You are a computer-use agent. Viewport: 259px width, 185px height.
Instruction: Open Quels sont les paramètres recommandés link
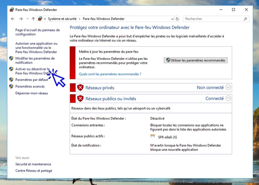pyautogui.click(x=110, y=74)
